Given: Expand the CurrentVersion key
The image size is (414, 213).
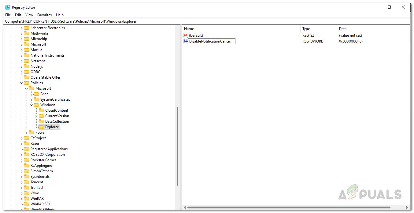Looking at the screenshot, I should tap(36, 116).
